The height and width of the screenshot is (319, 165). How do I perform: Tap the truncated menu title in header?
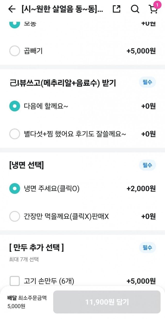(63, 9)
